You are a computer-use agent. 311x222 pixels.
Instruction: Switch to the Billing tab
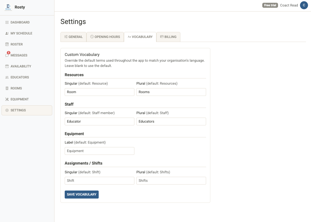(x=168, y=37)
